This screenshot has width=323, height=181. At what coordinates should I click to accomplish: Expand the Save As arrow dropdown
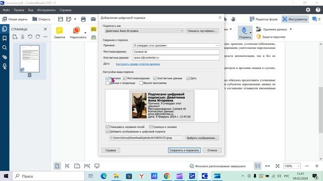click(75, 19)
